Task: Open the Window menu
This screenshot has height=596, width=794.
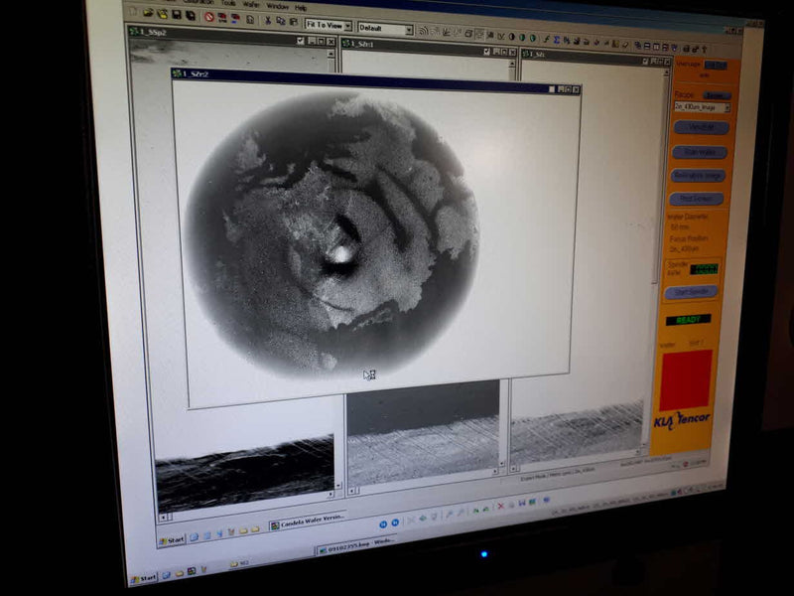Action: [x=278, y=6]
